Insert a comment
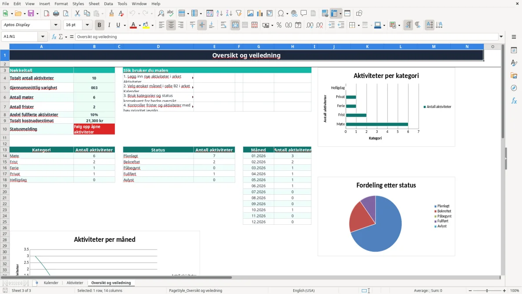 click(x=304, y=14)
